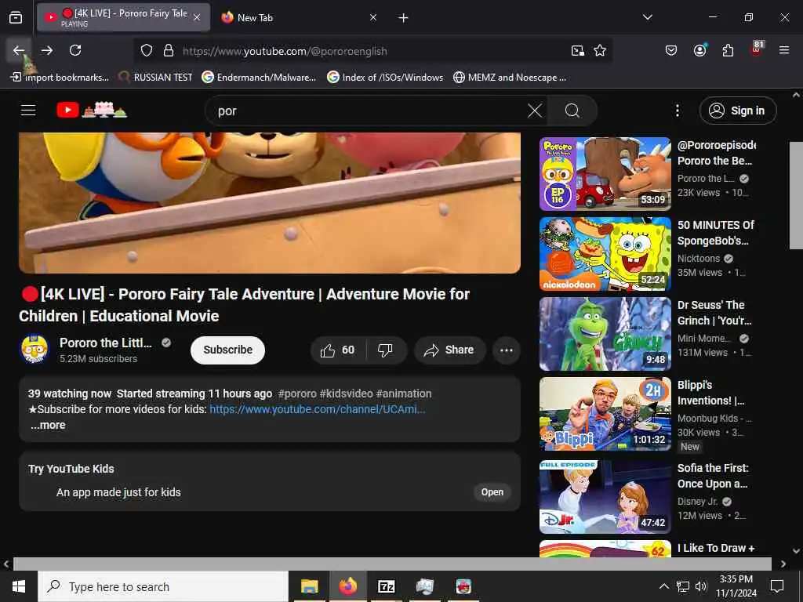Dislike the video with thumbs down
Screen dimensions: 803x602
(x=386, y=350)
